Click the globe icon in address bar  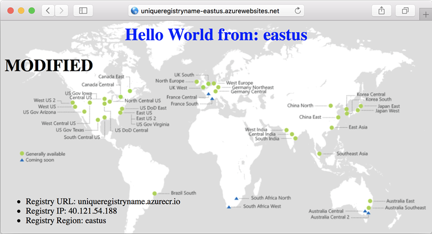pos(133,11)
